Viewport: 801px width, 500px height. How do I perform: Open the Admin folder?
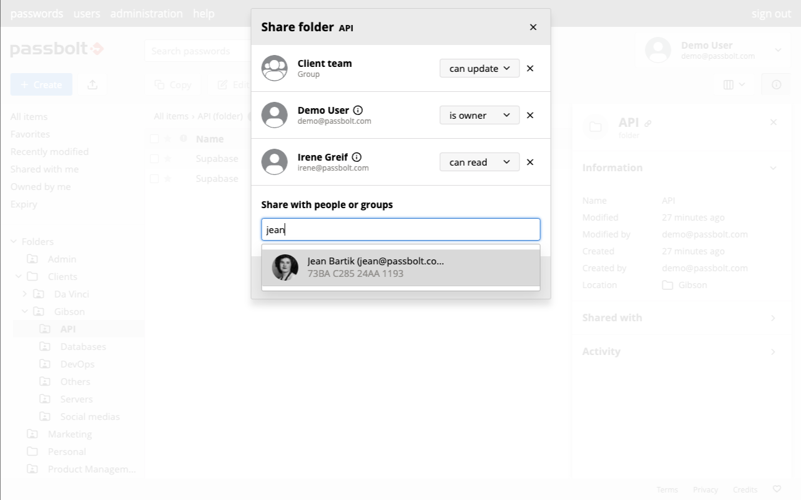(62, 259)
